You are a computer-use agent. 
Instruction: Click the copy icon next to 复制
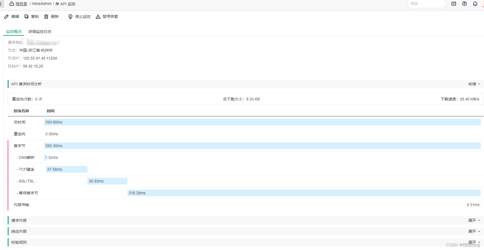26,16
